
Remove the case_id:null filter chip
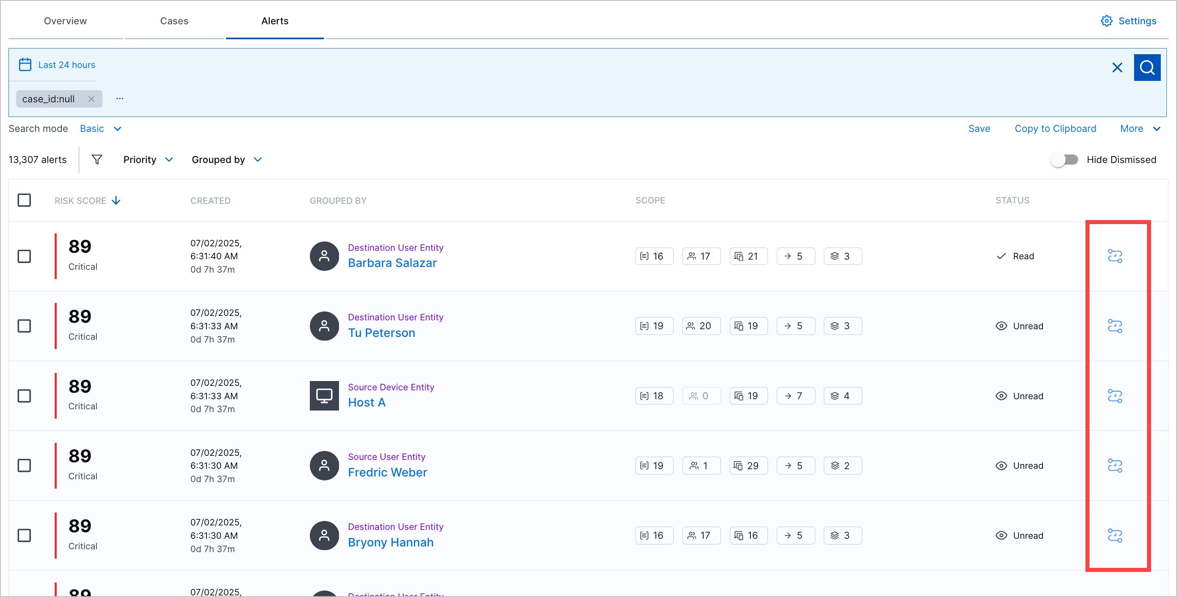(x=92, y=99)
